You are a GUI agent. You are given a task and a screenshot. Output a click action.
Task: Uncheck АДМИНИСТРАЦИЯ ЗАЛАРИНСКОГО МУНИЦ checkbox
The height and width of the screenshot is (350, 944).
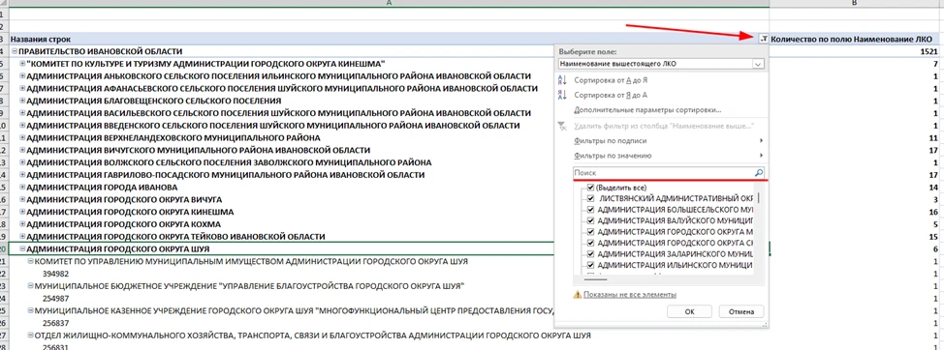590,253
